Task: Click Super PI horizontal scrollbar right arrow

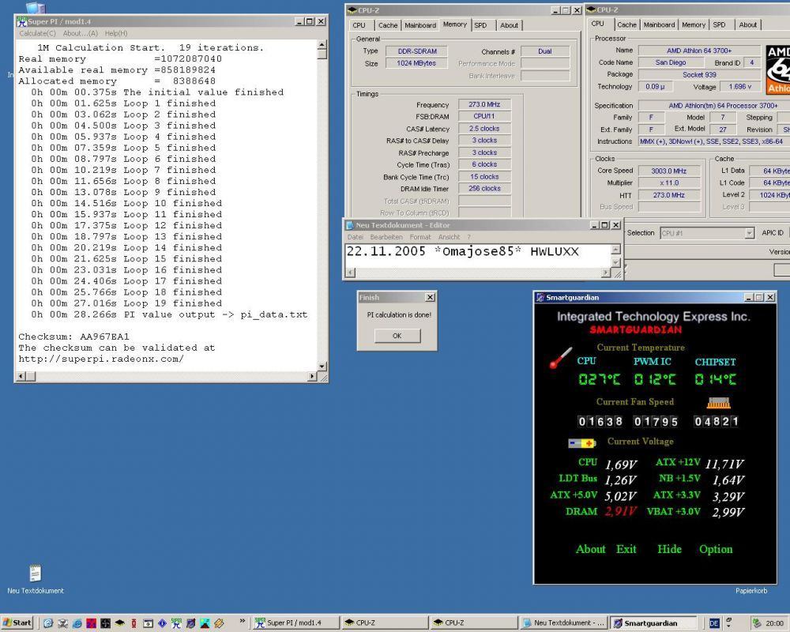Action: coord(312,376)
